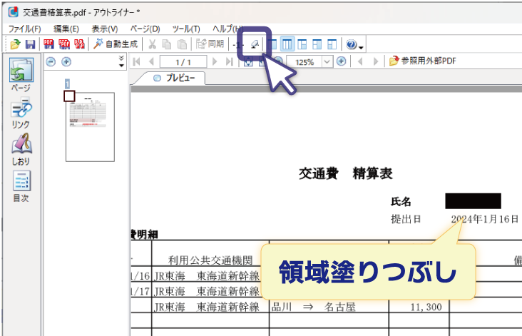Toggle the highlighted two-column layout view button
Image resolution: width=522 pixels, height=336 pixels.
coord(287,44)
